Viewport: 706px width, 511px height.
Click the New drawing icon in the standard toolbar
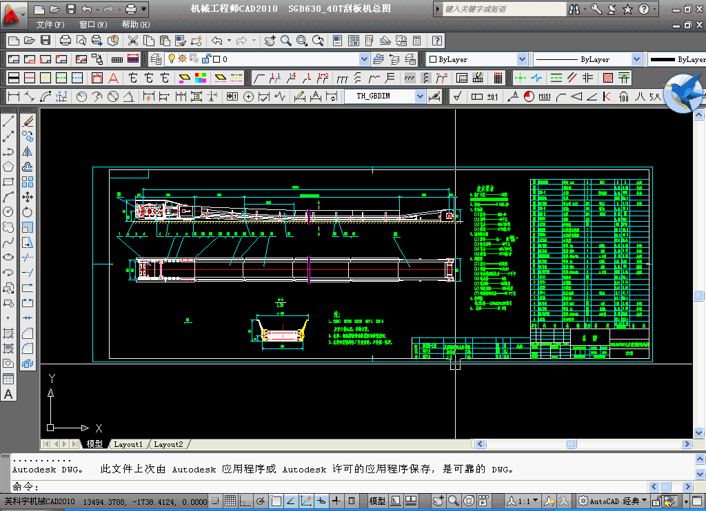(x=14, y=41)
